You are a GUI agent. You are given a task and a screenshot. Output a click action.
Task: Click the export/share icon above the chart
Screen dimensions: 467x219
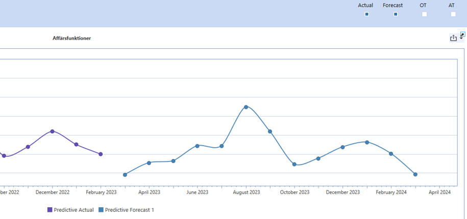tap(453, 38)
